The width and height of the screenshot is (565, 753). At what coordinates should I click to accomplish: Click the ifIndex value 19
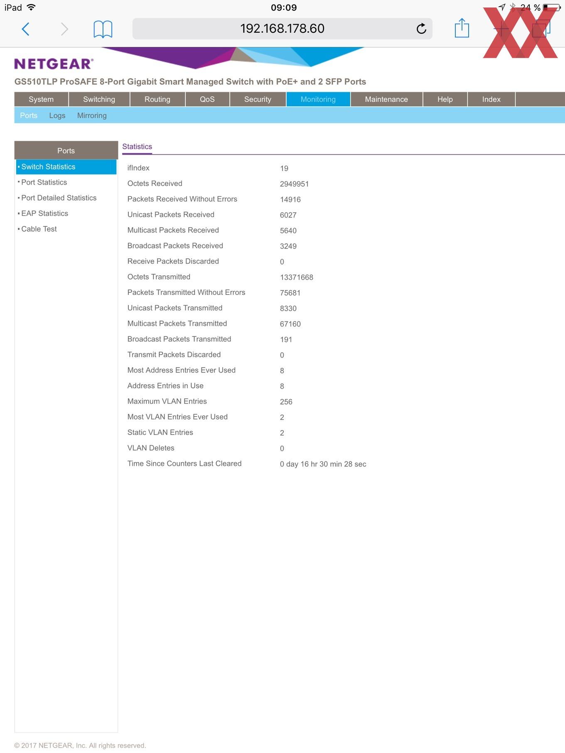pyautogui.click(x=284, y=168)
